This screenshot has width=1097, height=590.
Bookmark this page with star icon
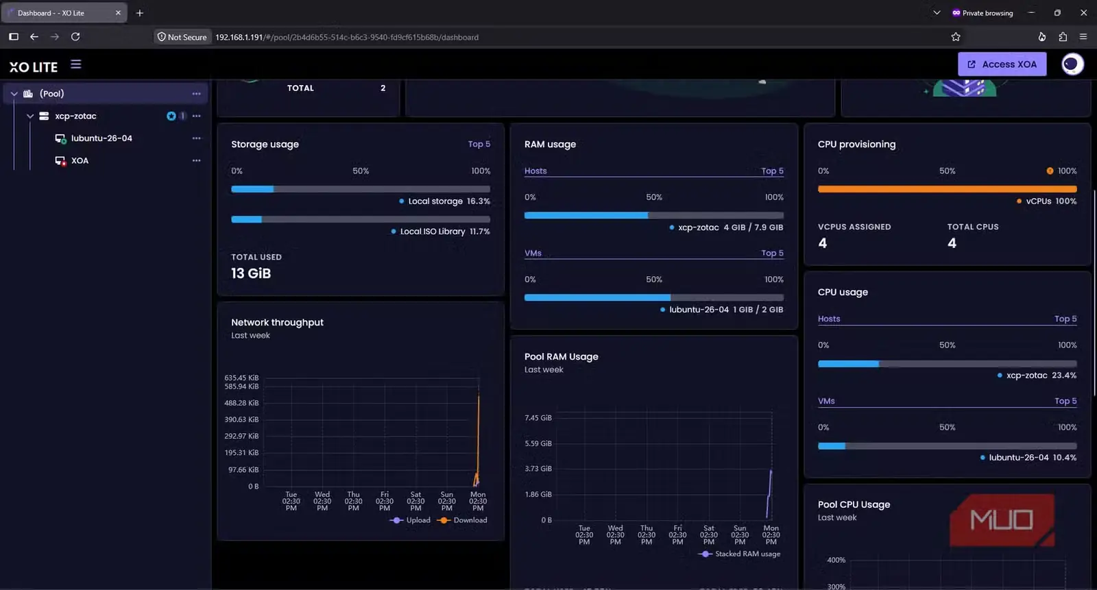[x=956, y=37]
